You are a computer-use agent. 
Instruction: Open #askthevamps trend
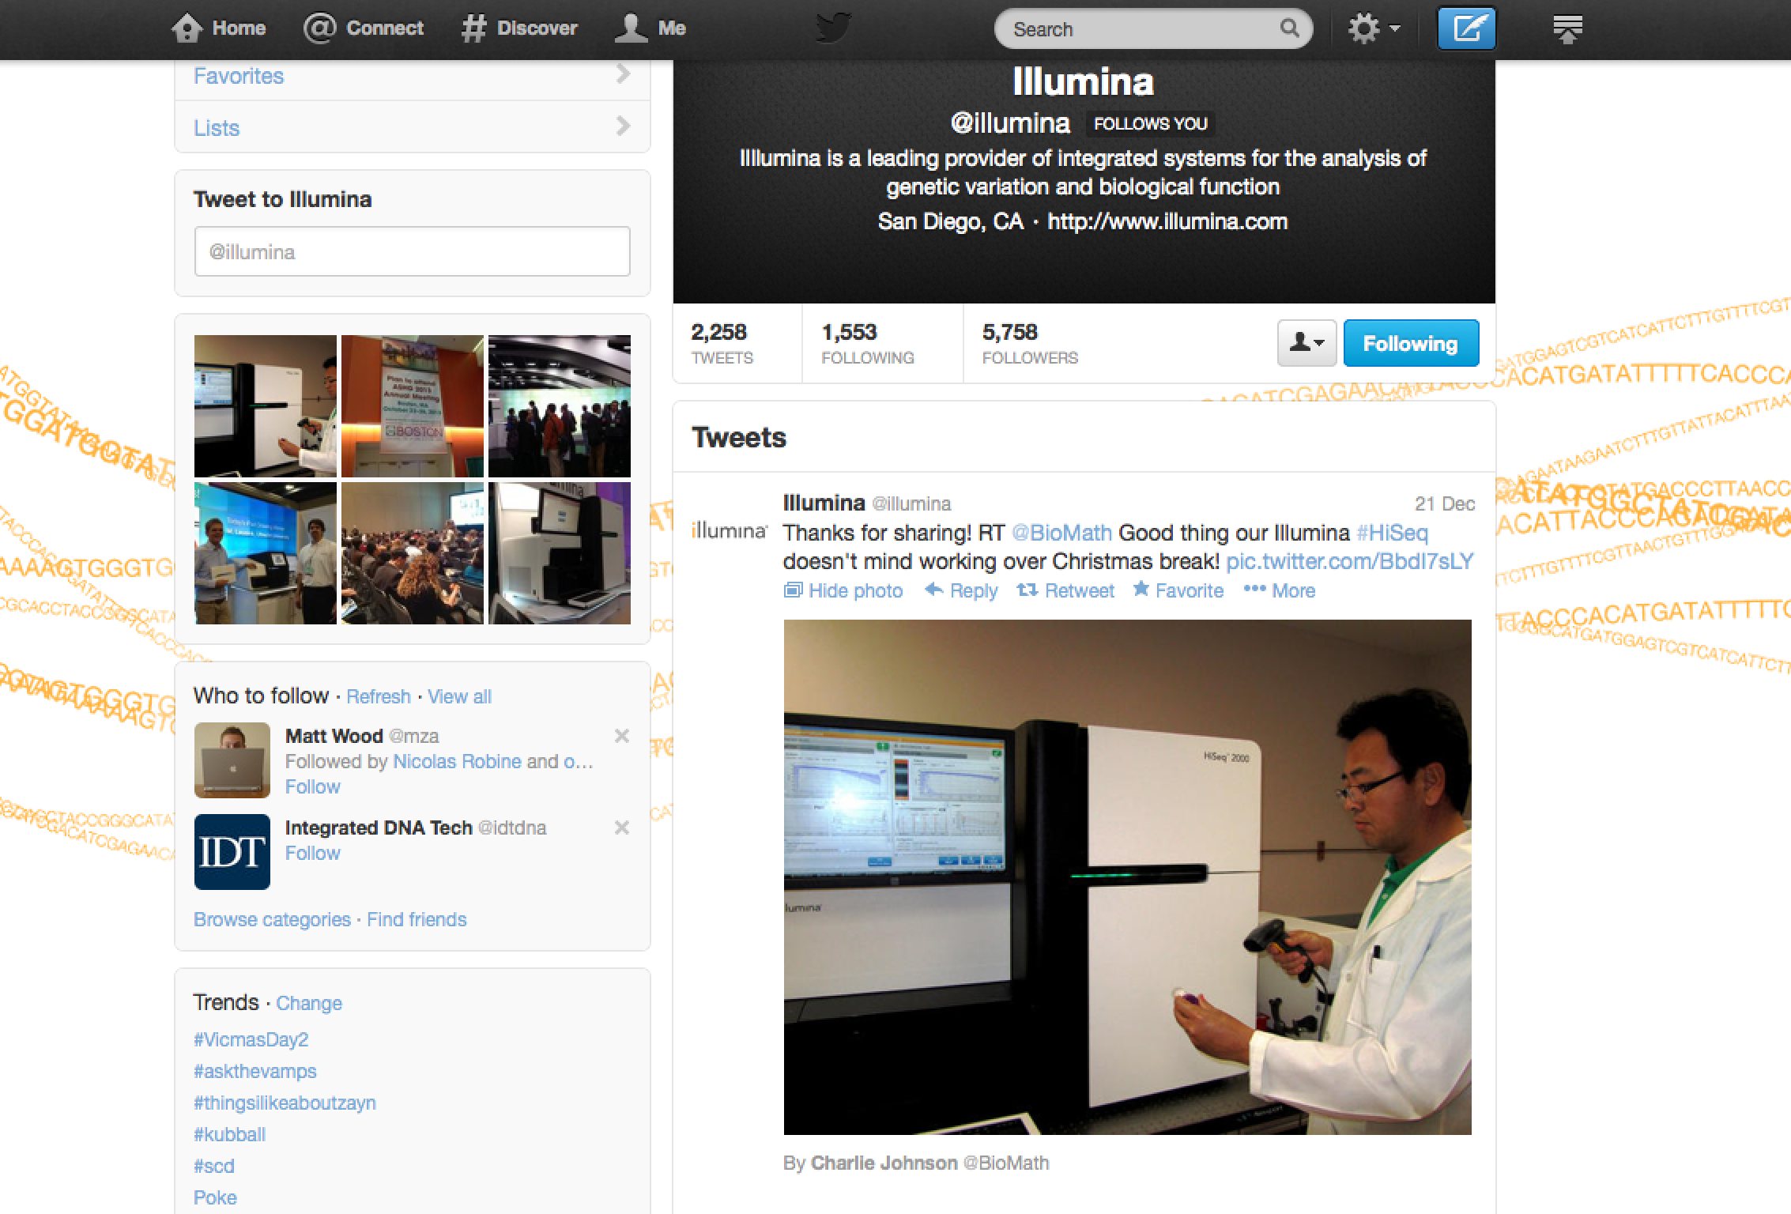255,1071
